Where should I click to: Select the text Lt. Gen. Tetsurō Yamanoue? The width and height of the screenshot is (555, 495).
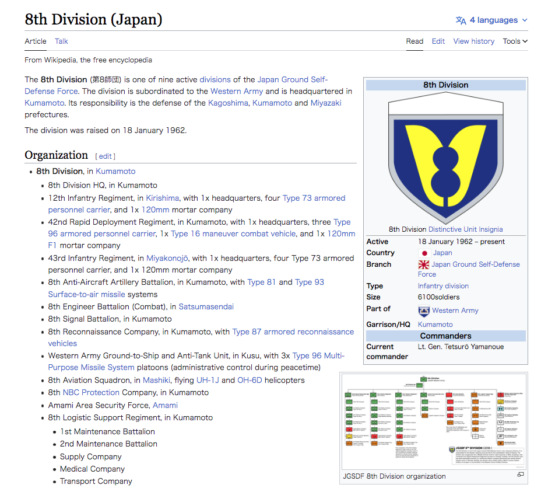[x=461, y=347]
